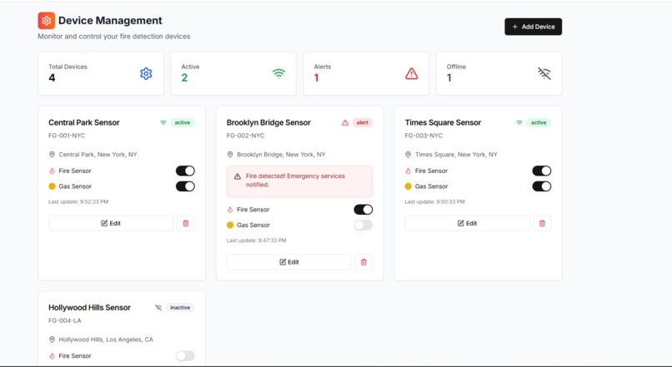This screenshot has height=367, width=672.
Task: Click Hollywood Hills, Los Angeles, CA address
Action: (x=106, y=340)
